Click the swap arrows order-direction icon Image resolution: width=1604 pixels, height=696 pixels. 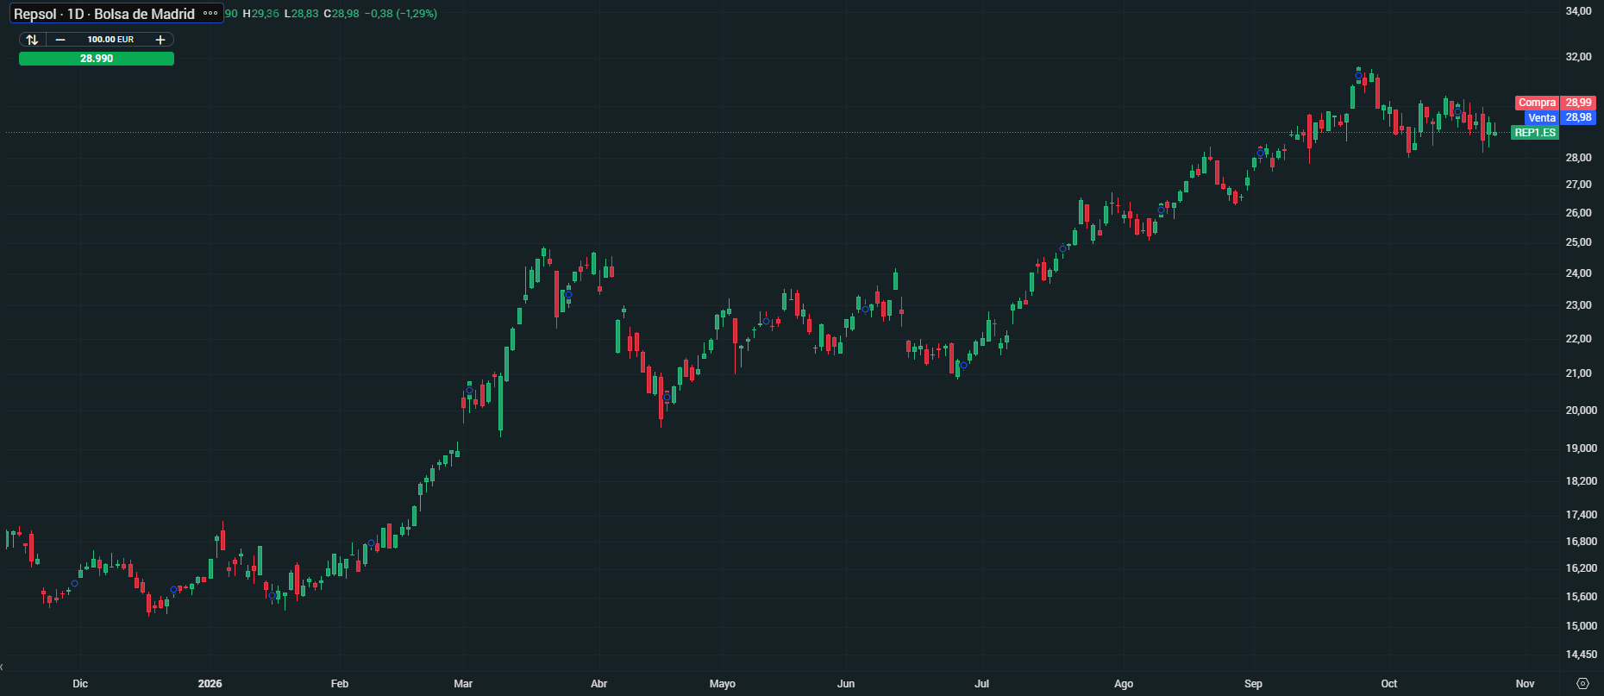tap(32, 40)
